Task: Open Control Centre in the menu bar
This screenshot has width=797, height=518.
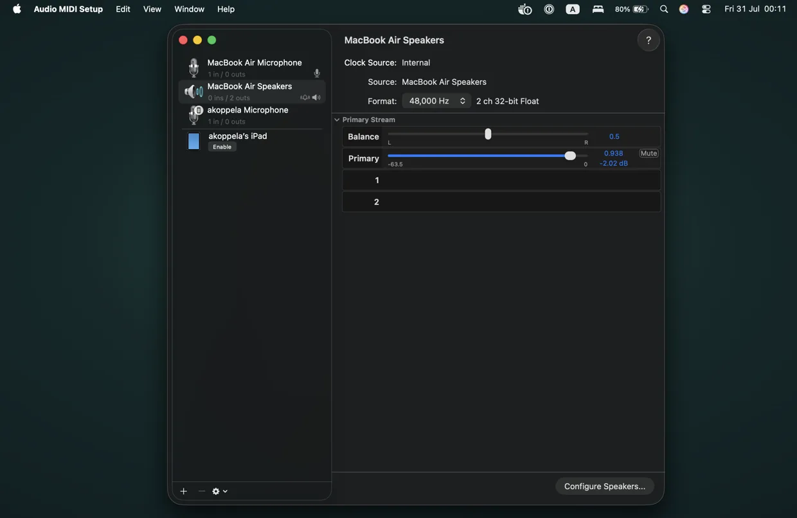Action: coord(706,9)
